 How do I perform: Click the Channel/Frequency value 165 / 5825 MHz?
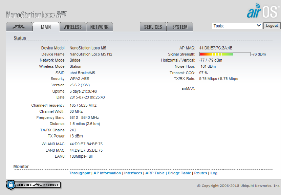83,105
